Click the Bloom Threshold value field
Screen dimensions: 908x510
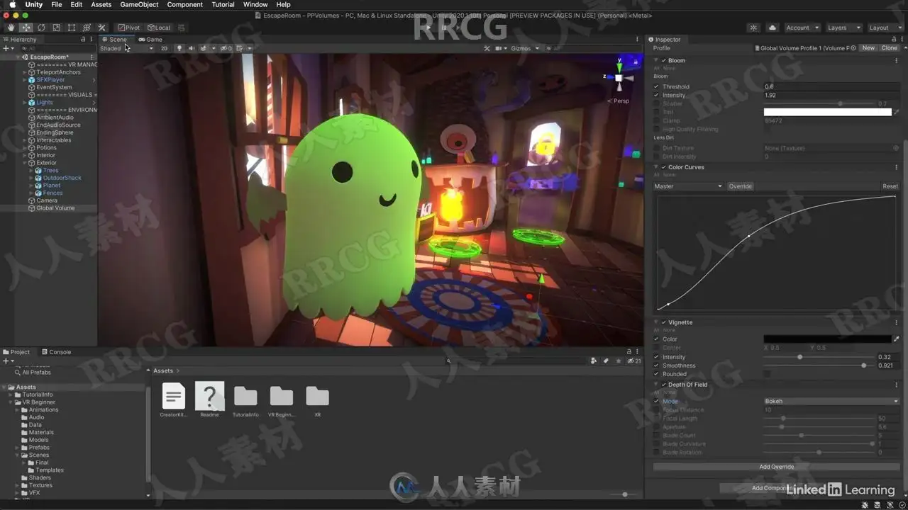click(831, 87)
